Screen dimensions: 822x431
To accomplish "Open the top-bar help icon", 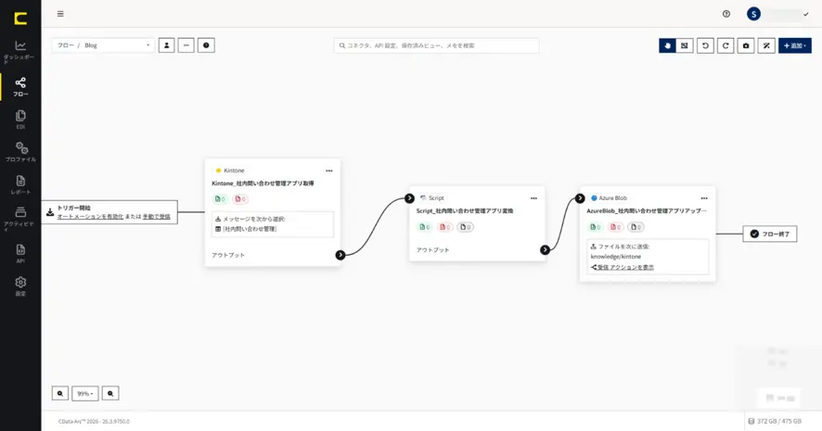I will (726, 14).
